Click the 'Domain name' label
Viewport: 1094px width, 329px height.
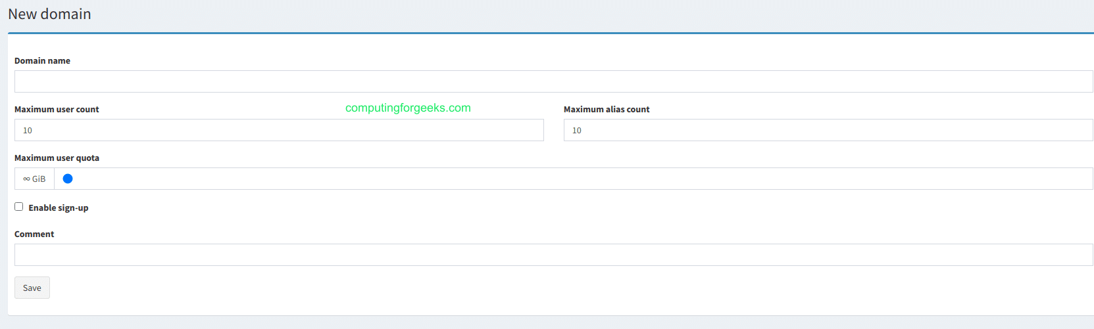[x=42, y=60]
